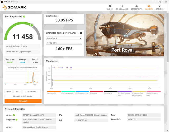Click the EXPORT XML button
The width and height of the screenshot is (169, 132).
32,91
